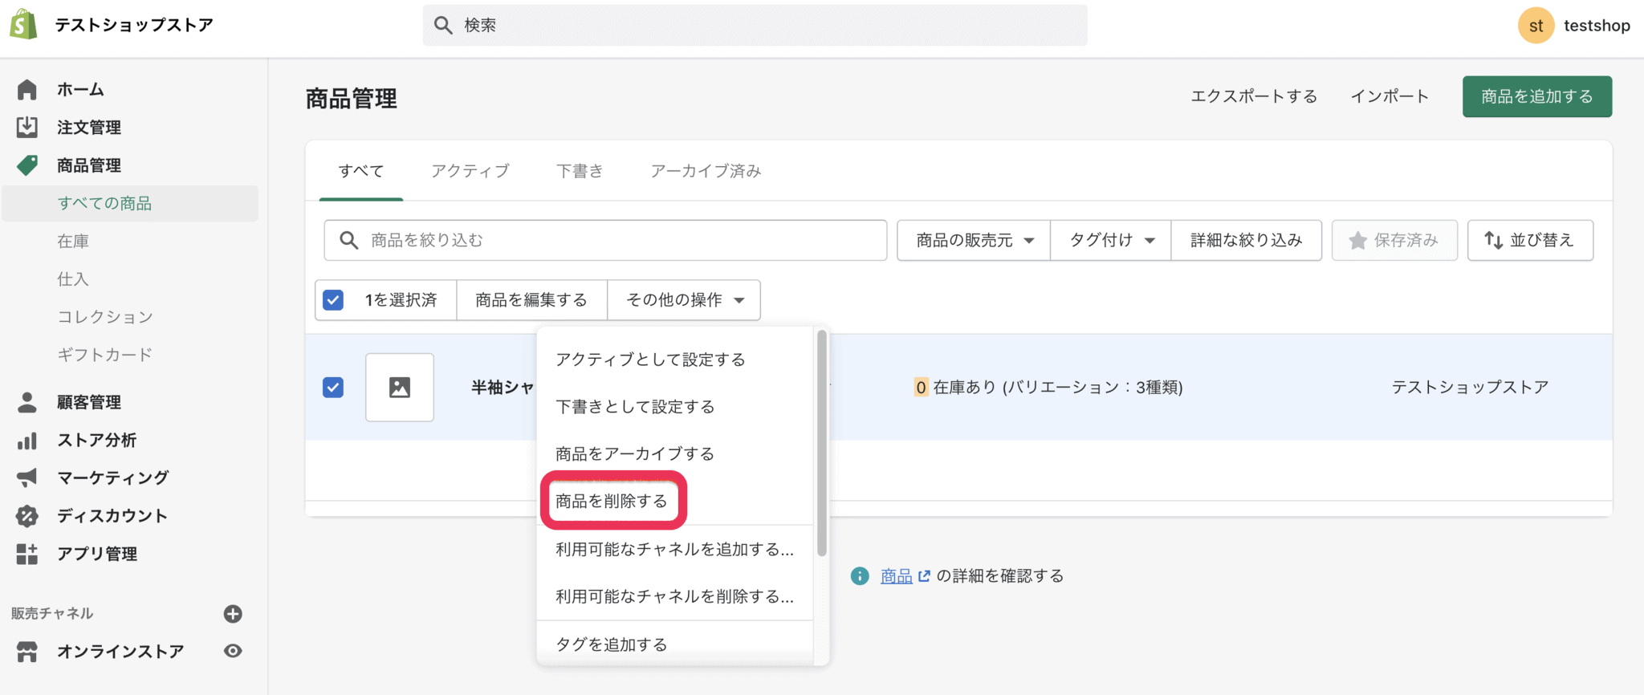
Task: Select 利用可能なチャネルを削除する... option
Action: pos(674,596)
